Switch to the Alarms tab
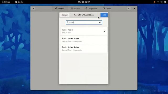 (75, 9)
